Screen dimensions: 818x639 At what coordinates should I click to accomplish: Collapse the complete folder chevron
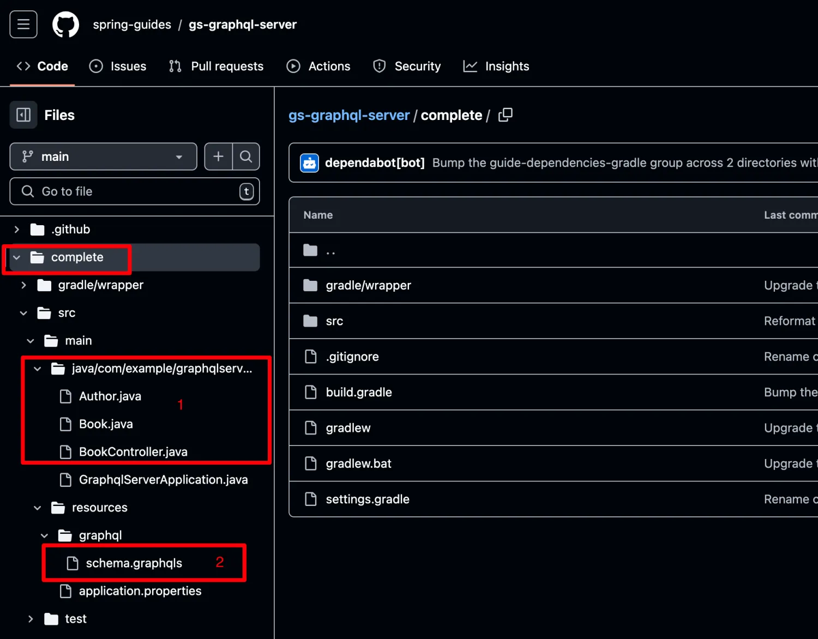point(17,257)
